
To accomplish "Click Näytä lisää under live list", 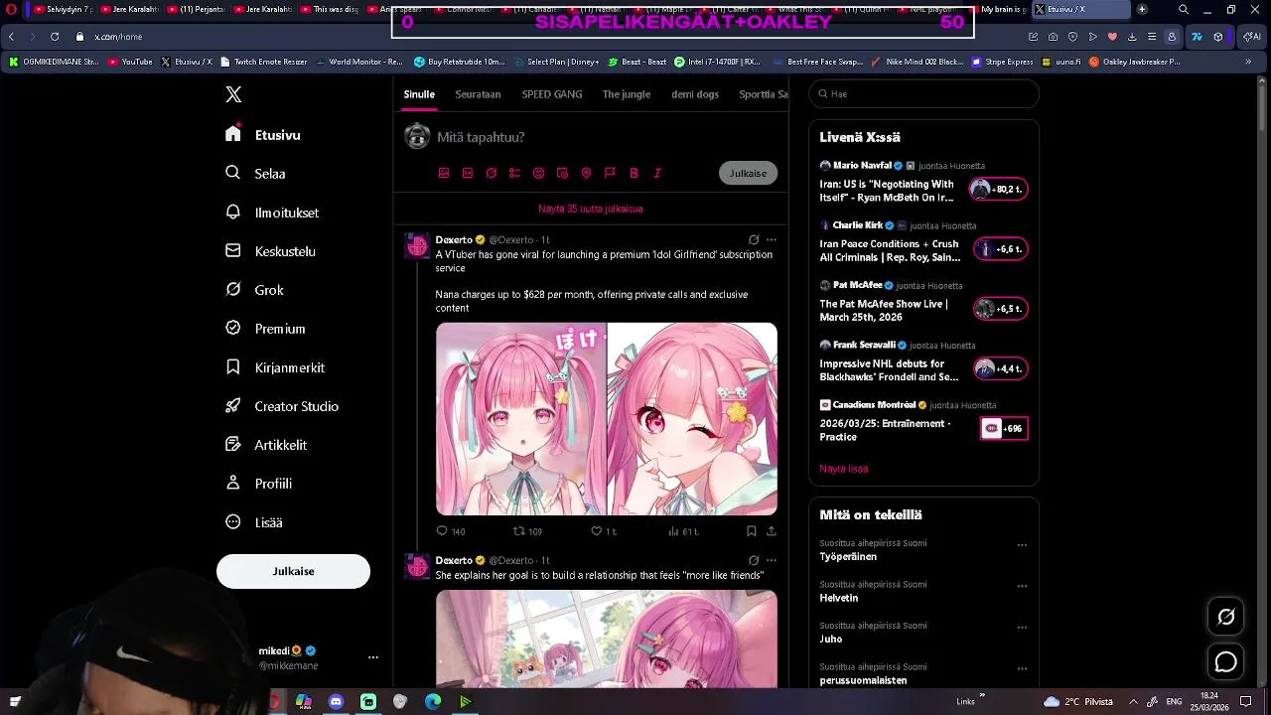I will tap(844, 469).
